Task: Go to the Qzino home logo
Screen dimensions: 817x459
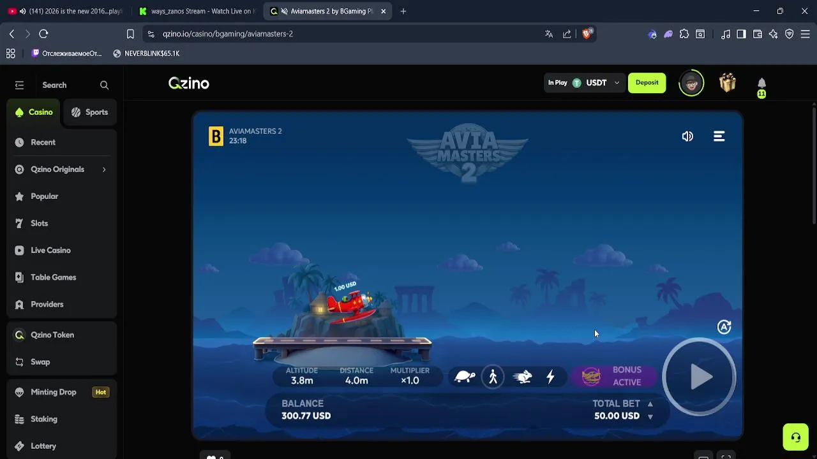Action: pyautogui.click(x=189, y=83)
